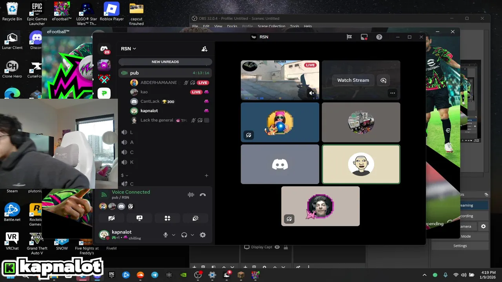Image resolution: width=502 pixels, height=282 pixels.
Task: Open Epic Games Launcher desktop shortcut
Action: click(37, 14)
